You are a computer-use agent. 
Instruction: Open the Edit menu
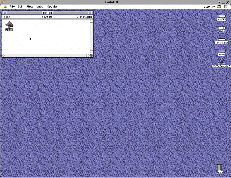(21, 7)
